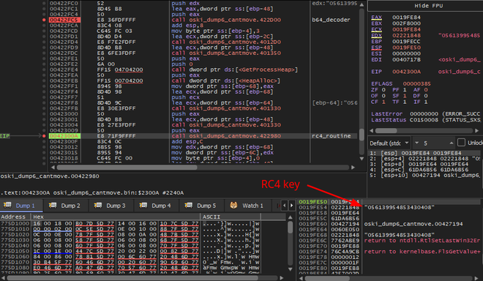Set a breakpoint dot at address 0042300F
The height and width of the screenshot is (281, 483).
tap(44, 142)
